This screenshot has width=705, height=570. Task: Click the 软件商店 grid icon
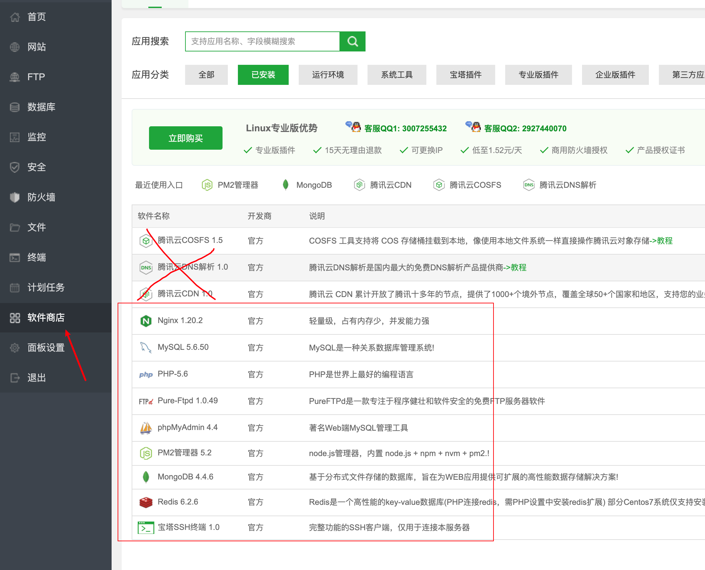click(15, 318)
